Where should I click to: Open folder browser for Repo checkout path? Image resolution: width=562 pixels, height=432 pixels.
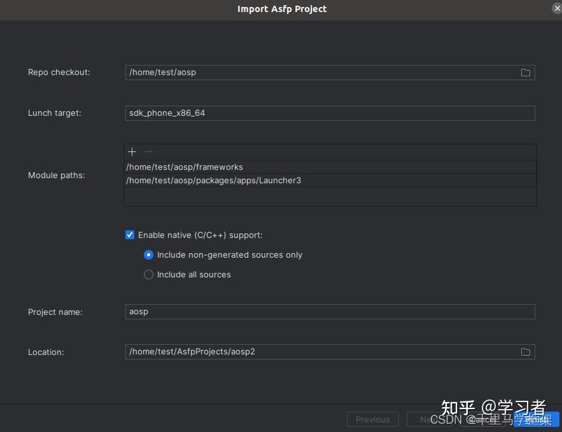(x=525, y=73)
